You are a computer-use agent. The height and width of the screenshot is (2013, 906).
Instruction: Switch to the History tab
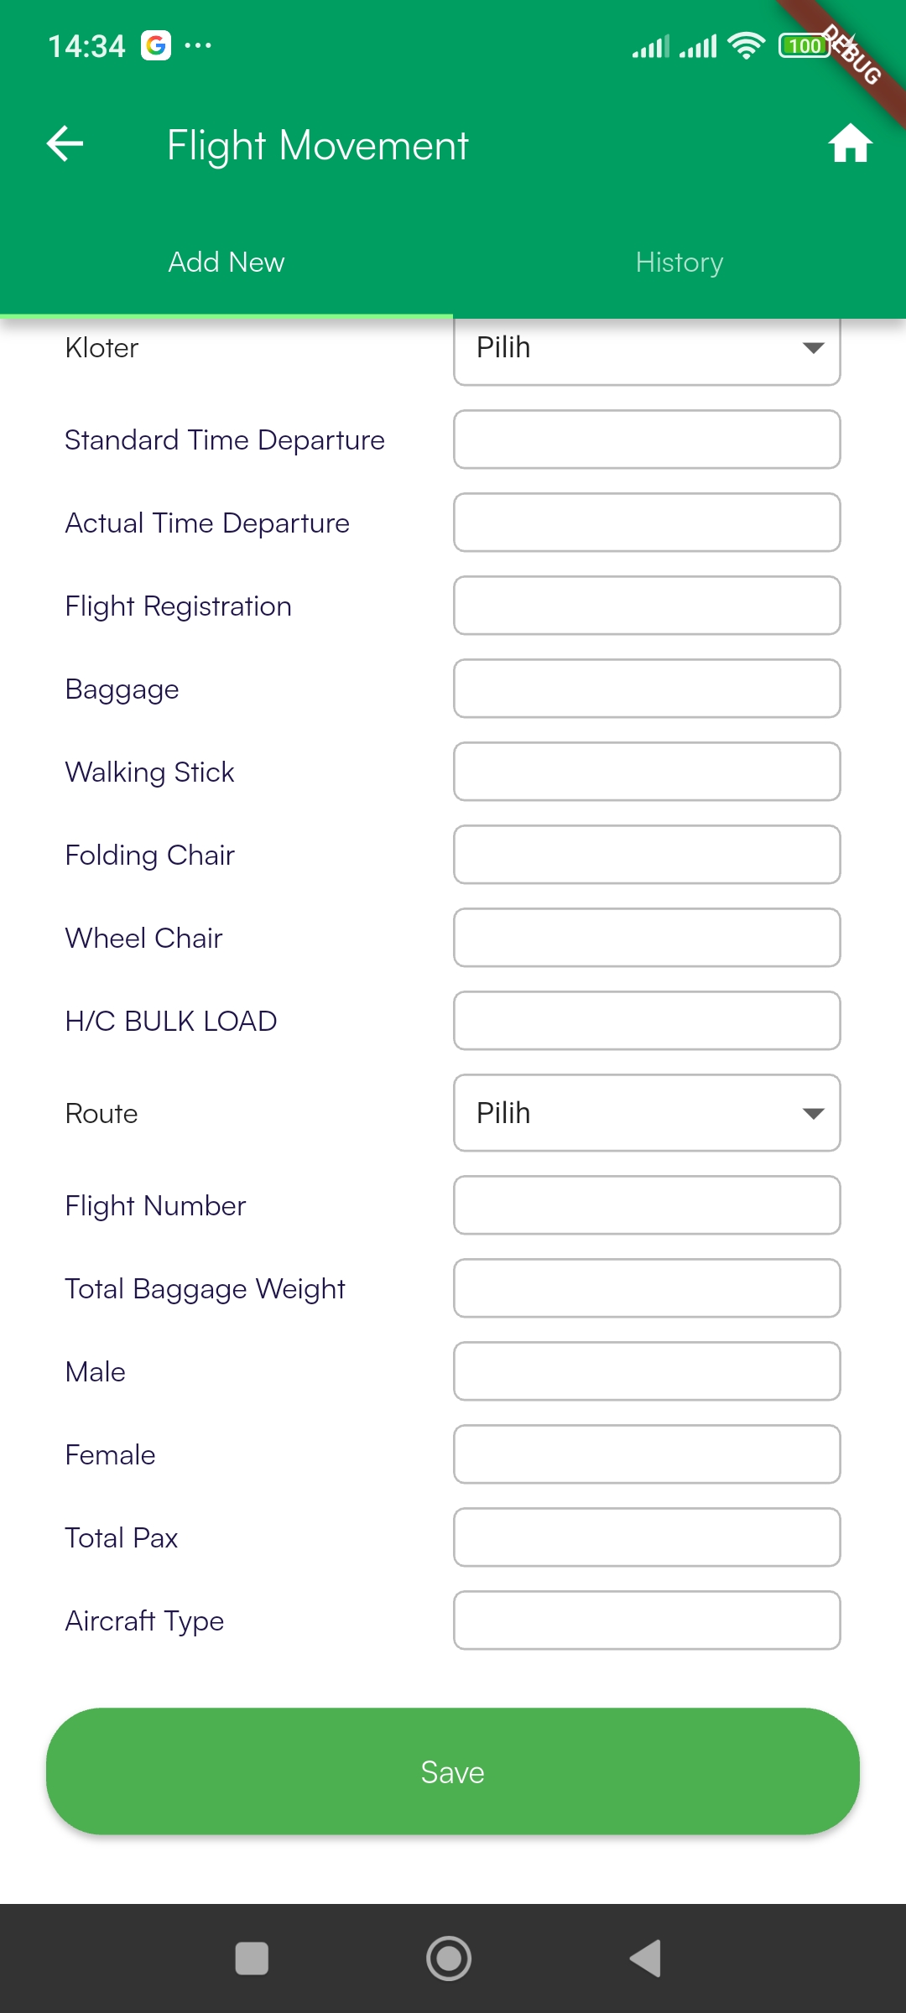(679, 263)
